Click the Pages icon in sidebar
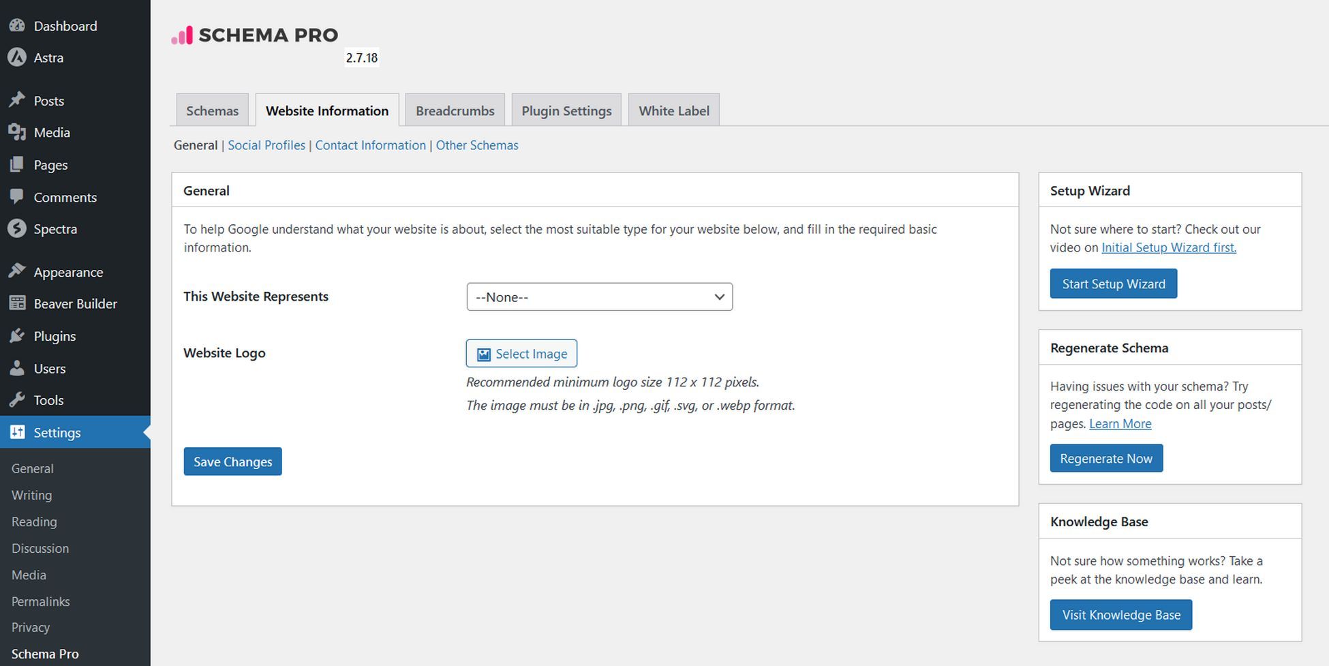1329x666 pixels. [17, 165]
